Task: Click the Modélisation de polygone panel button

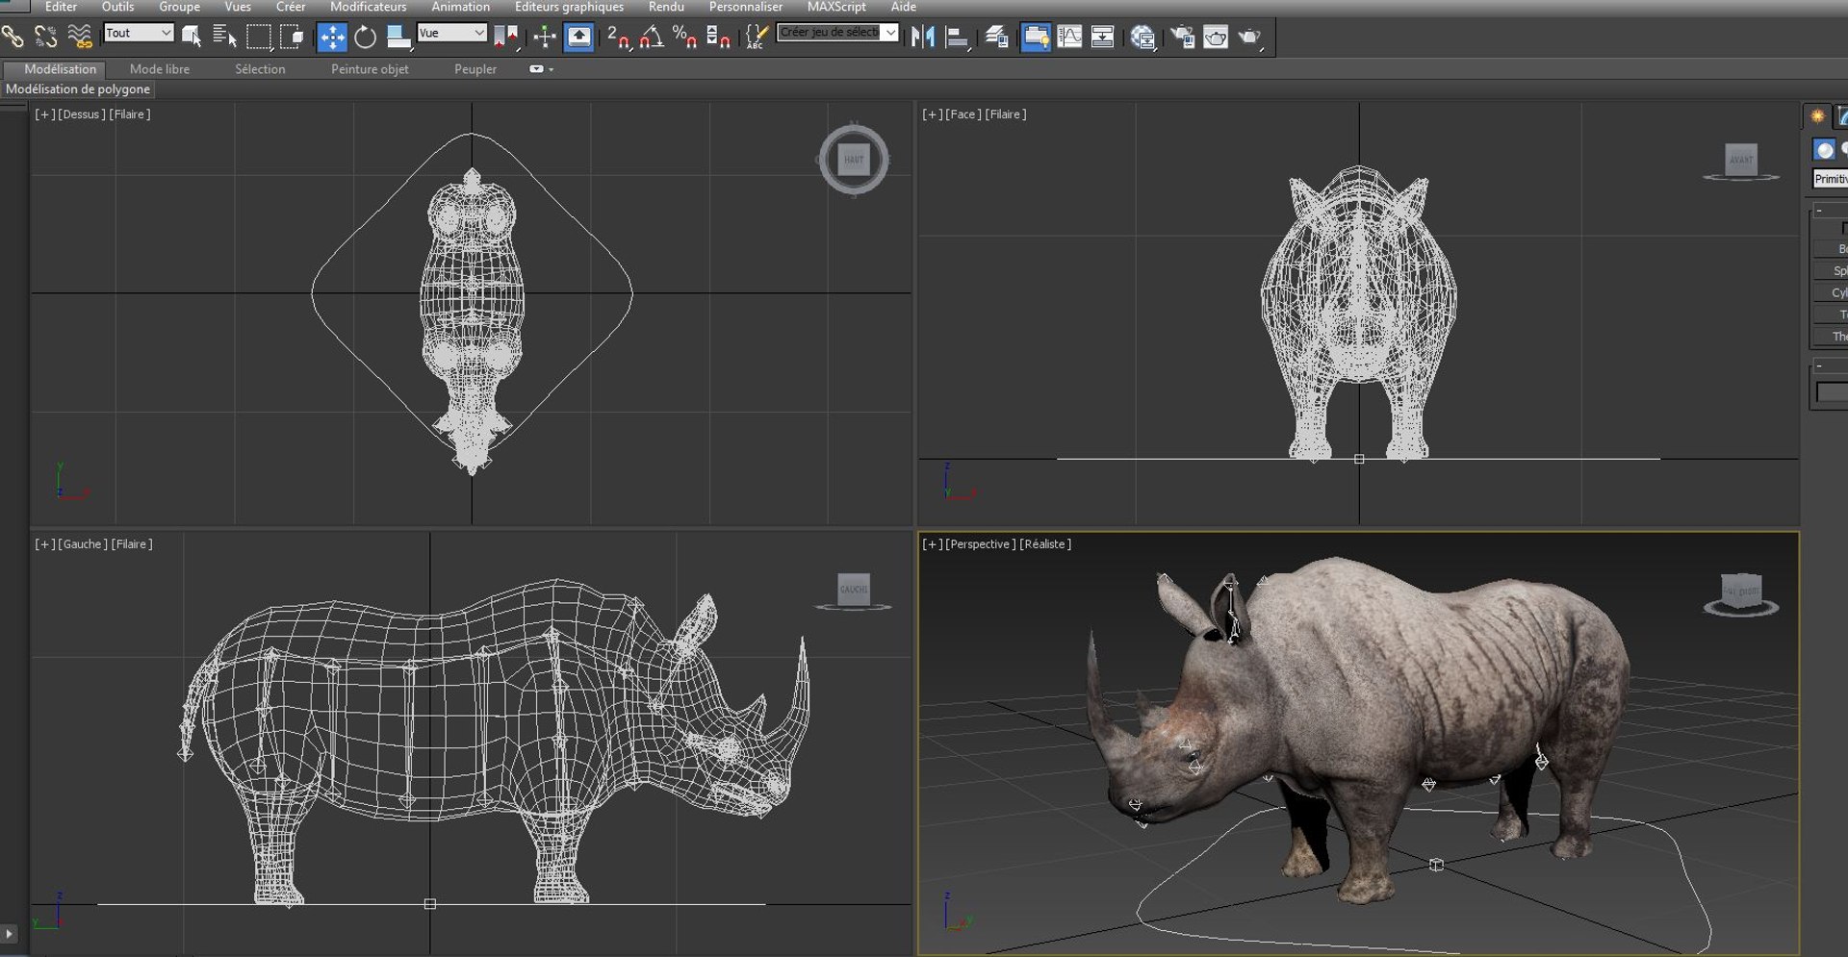Action: click(78, 88)
